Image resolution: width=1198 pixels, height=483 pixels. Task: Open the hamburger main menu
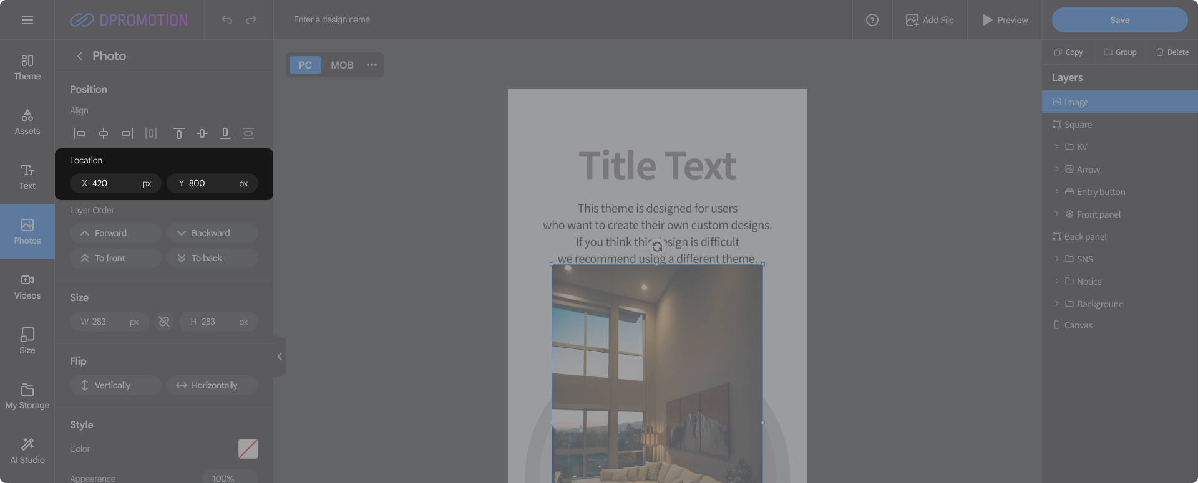pyautogui.click(x=27, y=20)
